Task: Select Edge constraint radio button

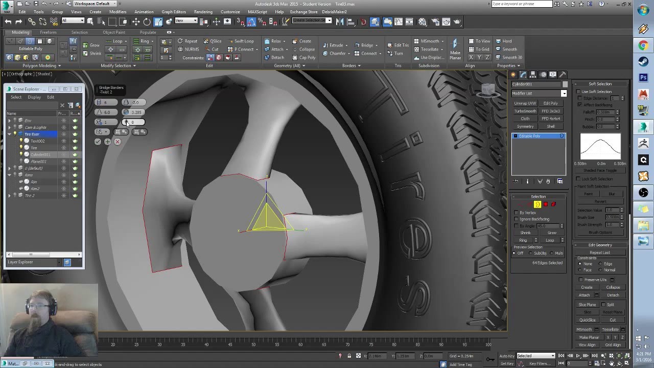Action: [601, 264]
